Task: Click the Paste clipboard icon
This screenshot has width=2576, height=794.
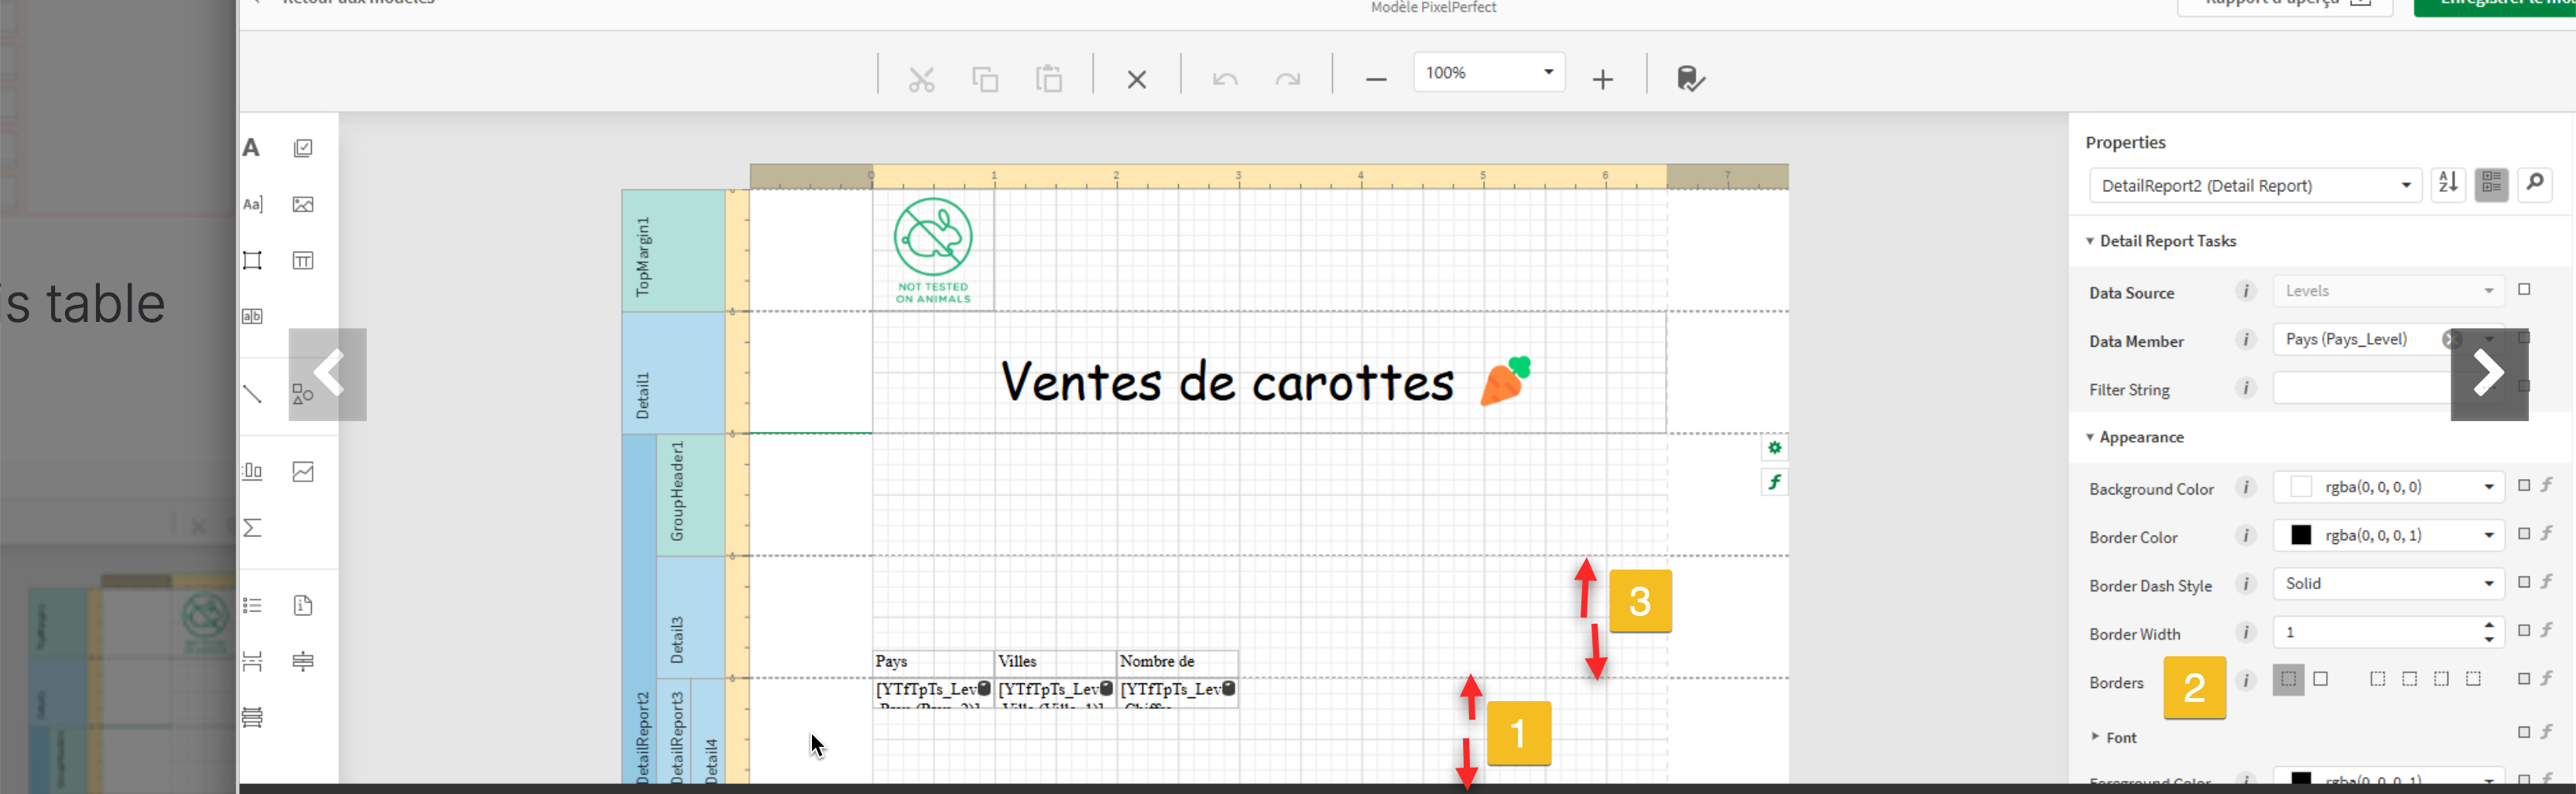Action: point(1049,79)
